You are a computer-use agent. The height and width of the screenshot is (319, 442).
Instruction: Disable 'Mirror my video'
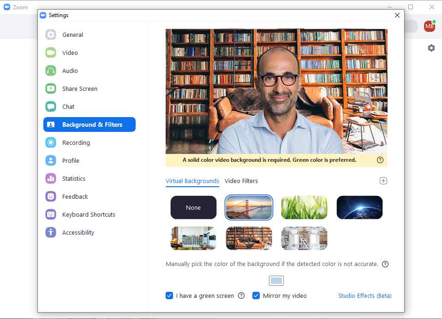(x=256, y=295)
